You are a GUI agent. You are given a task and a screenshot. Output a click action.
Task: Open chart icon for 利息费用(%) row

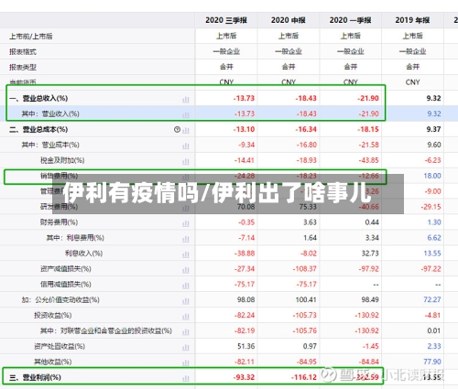tap(186, 239)
